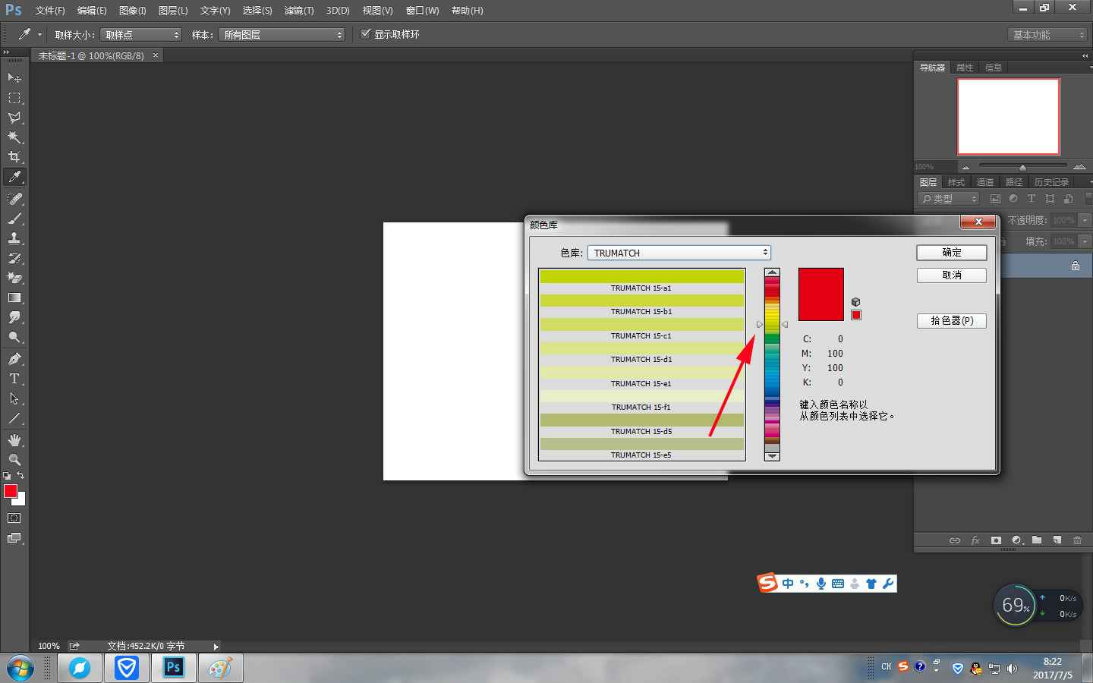
Task: Select the History Brush tool
Action: click(x=14, y=258)
